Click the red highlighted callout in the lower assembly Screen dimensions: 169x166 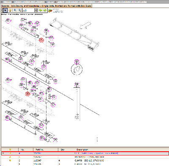point(27,94)
